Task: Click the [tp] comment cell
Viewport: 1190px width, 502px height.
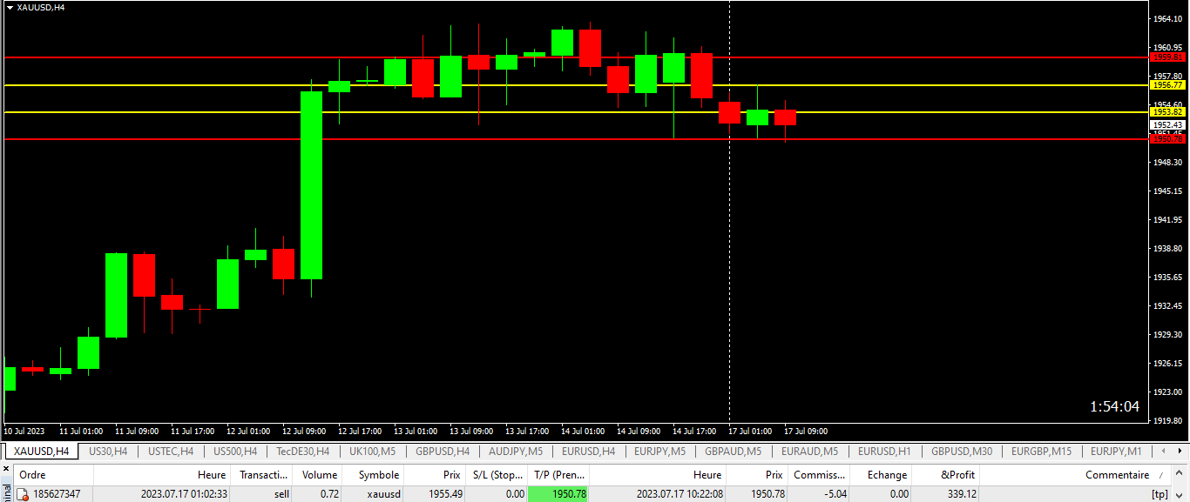Action: click(x=1160, y=494)
